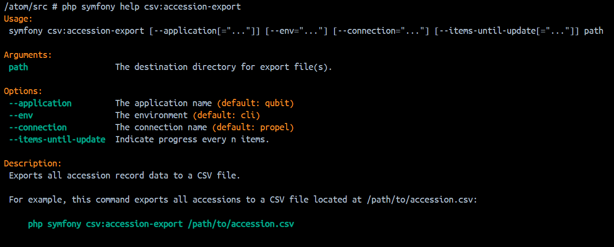614x247 pixels.
Task: Click the --items-until-update option name
Action: click(57, 139)
